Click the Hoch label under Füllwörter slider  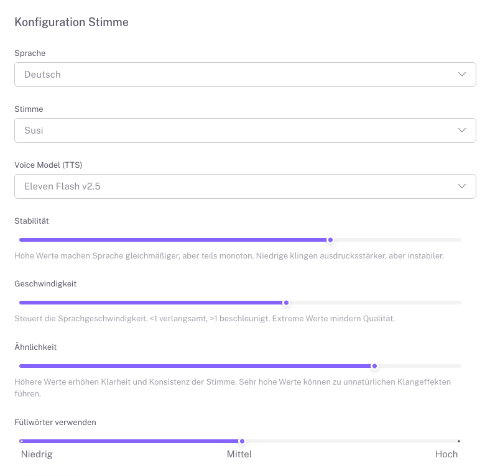pos(446,454)
